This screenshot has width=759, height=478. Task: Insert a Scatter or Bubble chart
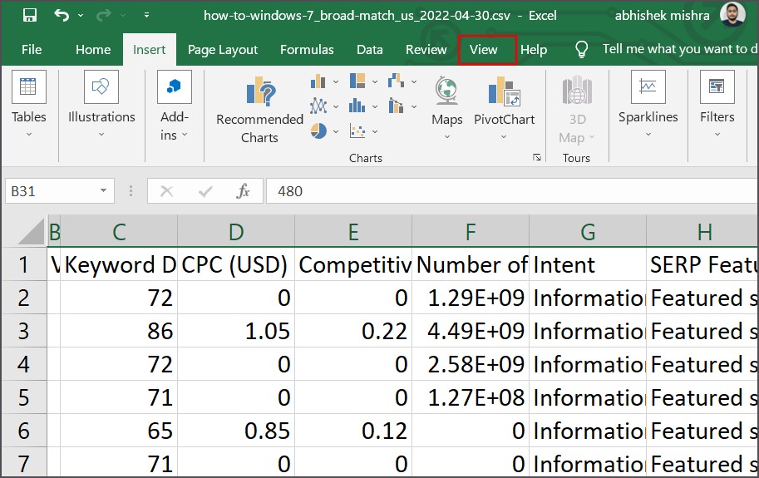[358, 131]
